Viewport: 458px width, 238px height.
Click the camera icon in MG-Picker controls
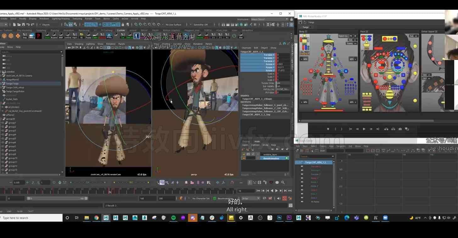(400, 129)
